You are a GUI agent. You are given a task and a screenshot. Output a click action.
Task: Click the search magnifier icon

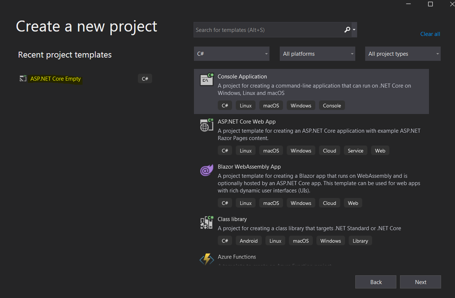pyautogui.click(x=347, y=30)
